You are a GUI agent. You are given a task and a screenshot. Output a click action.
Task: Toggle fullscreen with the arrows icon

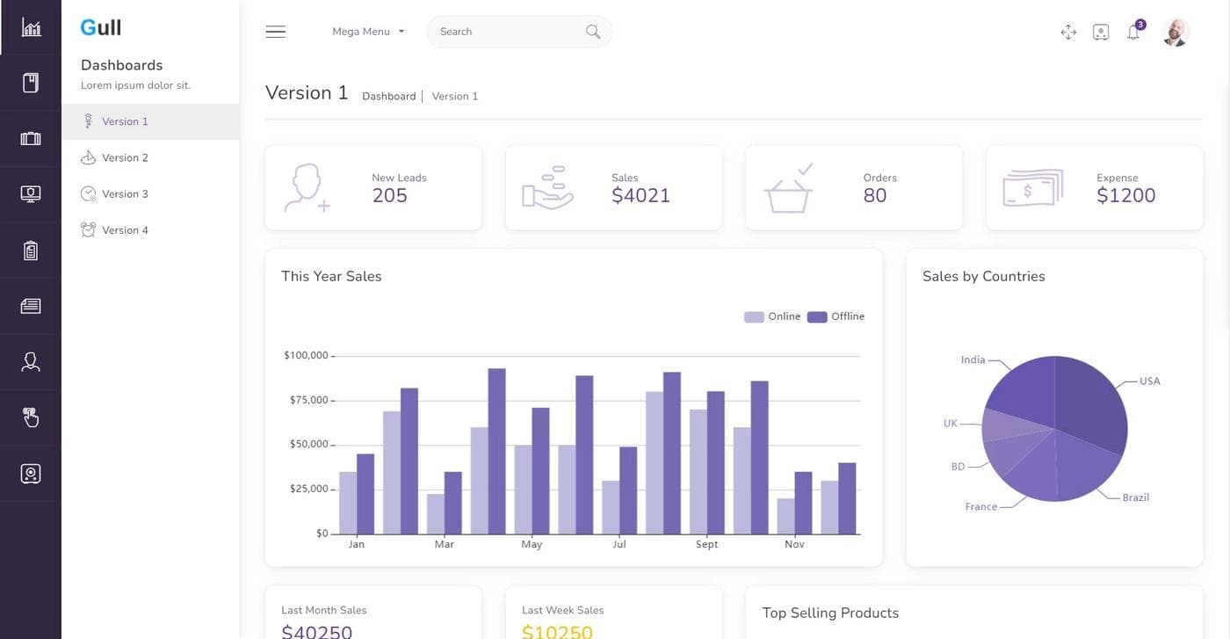pos(1068,33)
